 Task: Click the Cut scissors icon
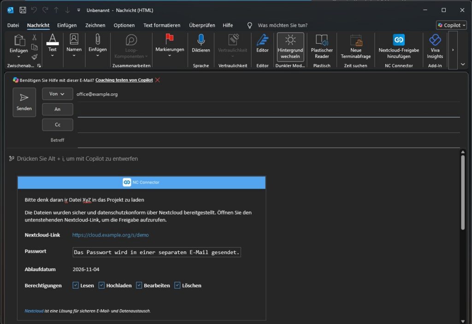coord(34,37)
